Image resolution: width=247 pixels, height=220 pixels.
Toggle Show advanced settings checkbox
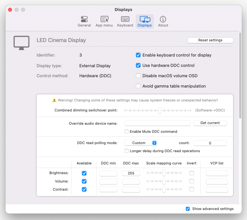pos(188,209)
